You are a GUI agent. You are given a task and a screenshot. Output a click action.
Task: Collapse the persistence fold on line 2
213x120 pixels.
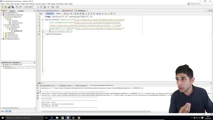(x=43, y=20)
